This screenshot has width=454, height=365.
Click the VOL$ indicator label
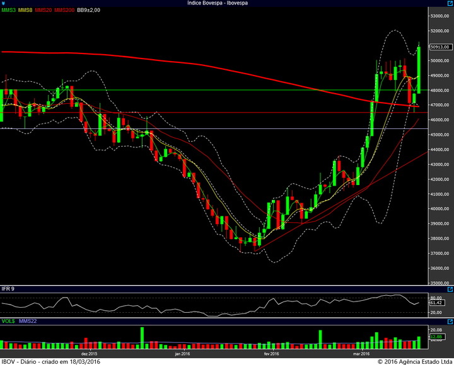(x=8, y=321)
